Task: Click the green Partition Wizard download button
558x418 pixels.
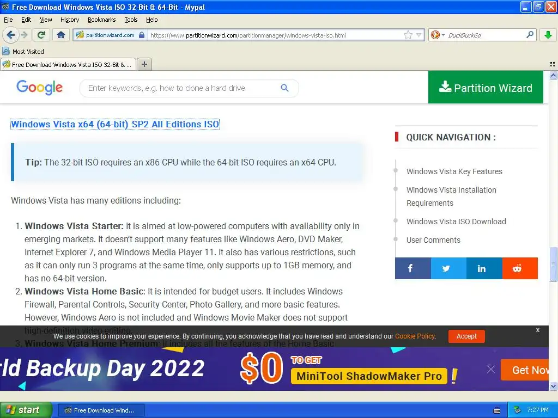Action: pyautogui.click(x=486, y=88)
